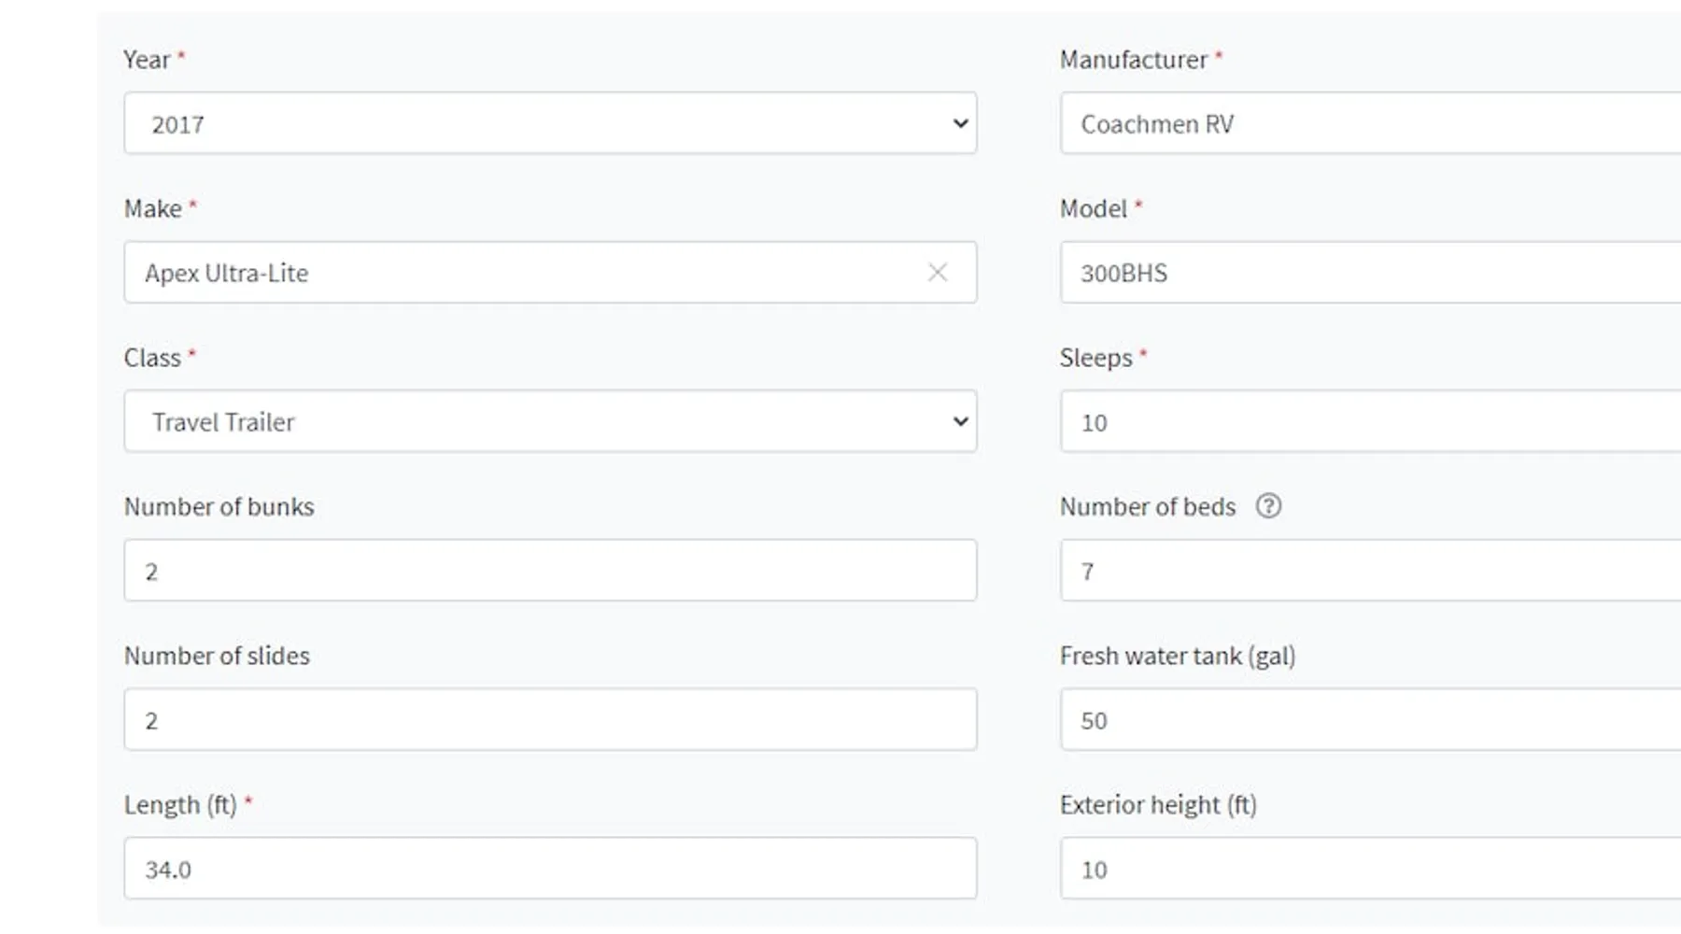This screenshot has height=934, width=1681.
Task: Expand the Year dropdown arrow
Action: (960, 123)
